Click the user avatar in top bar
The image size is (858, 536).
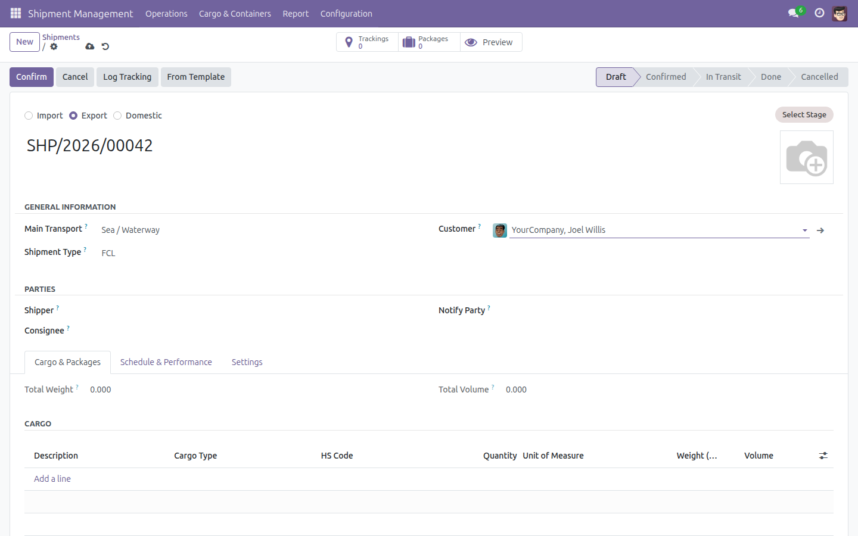(840, 13)
